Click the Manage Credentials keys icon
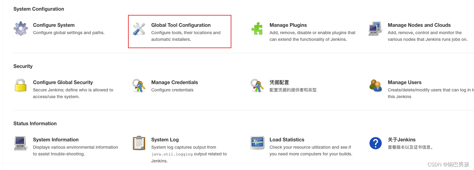Image resolution: width=474 pixels, height=170 pixels. pos(139,86)
